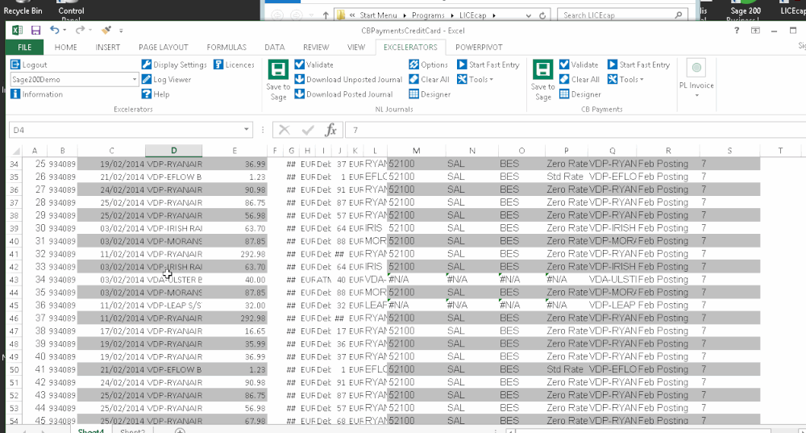Click Validate in CB Payments group

pyautogui.click(x=579, y=65)
